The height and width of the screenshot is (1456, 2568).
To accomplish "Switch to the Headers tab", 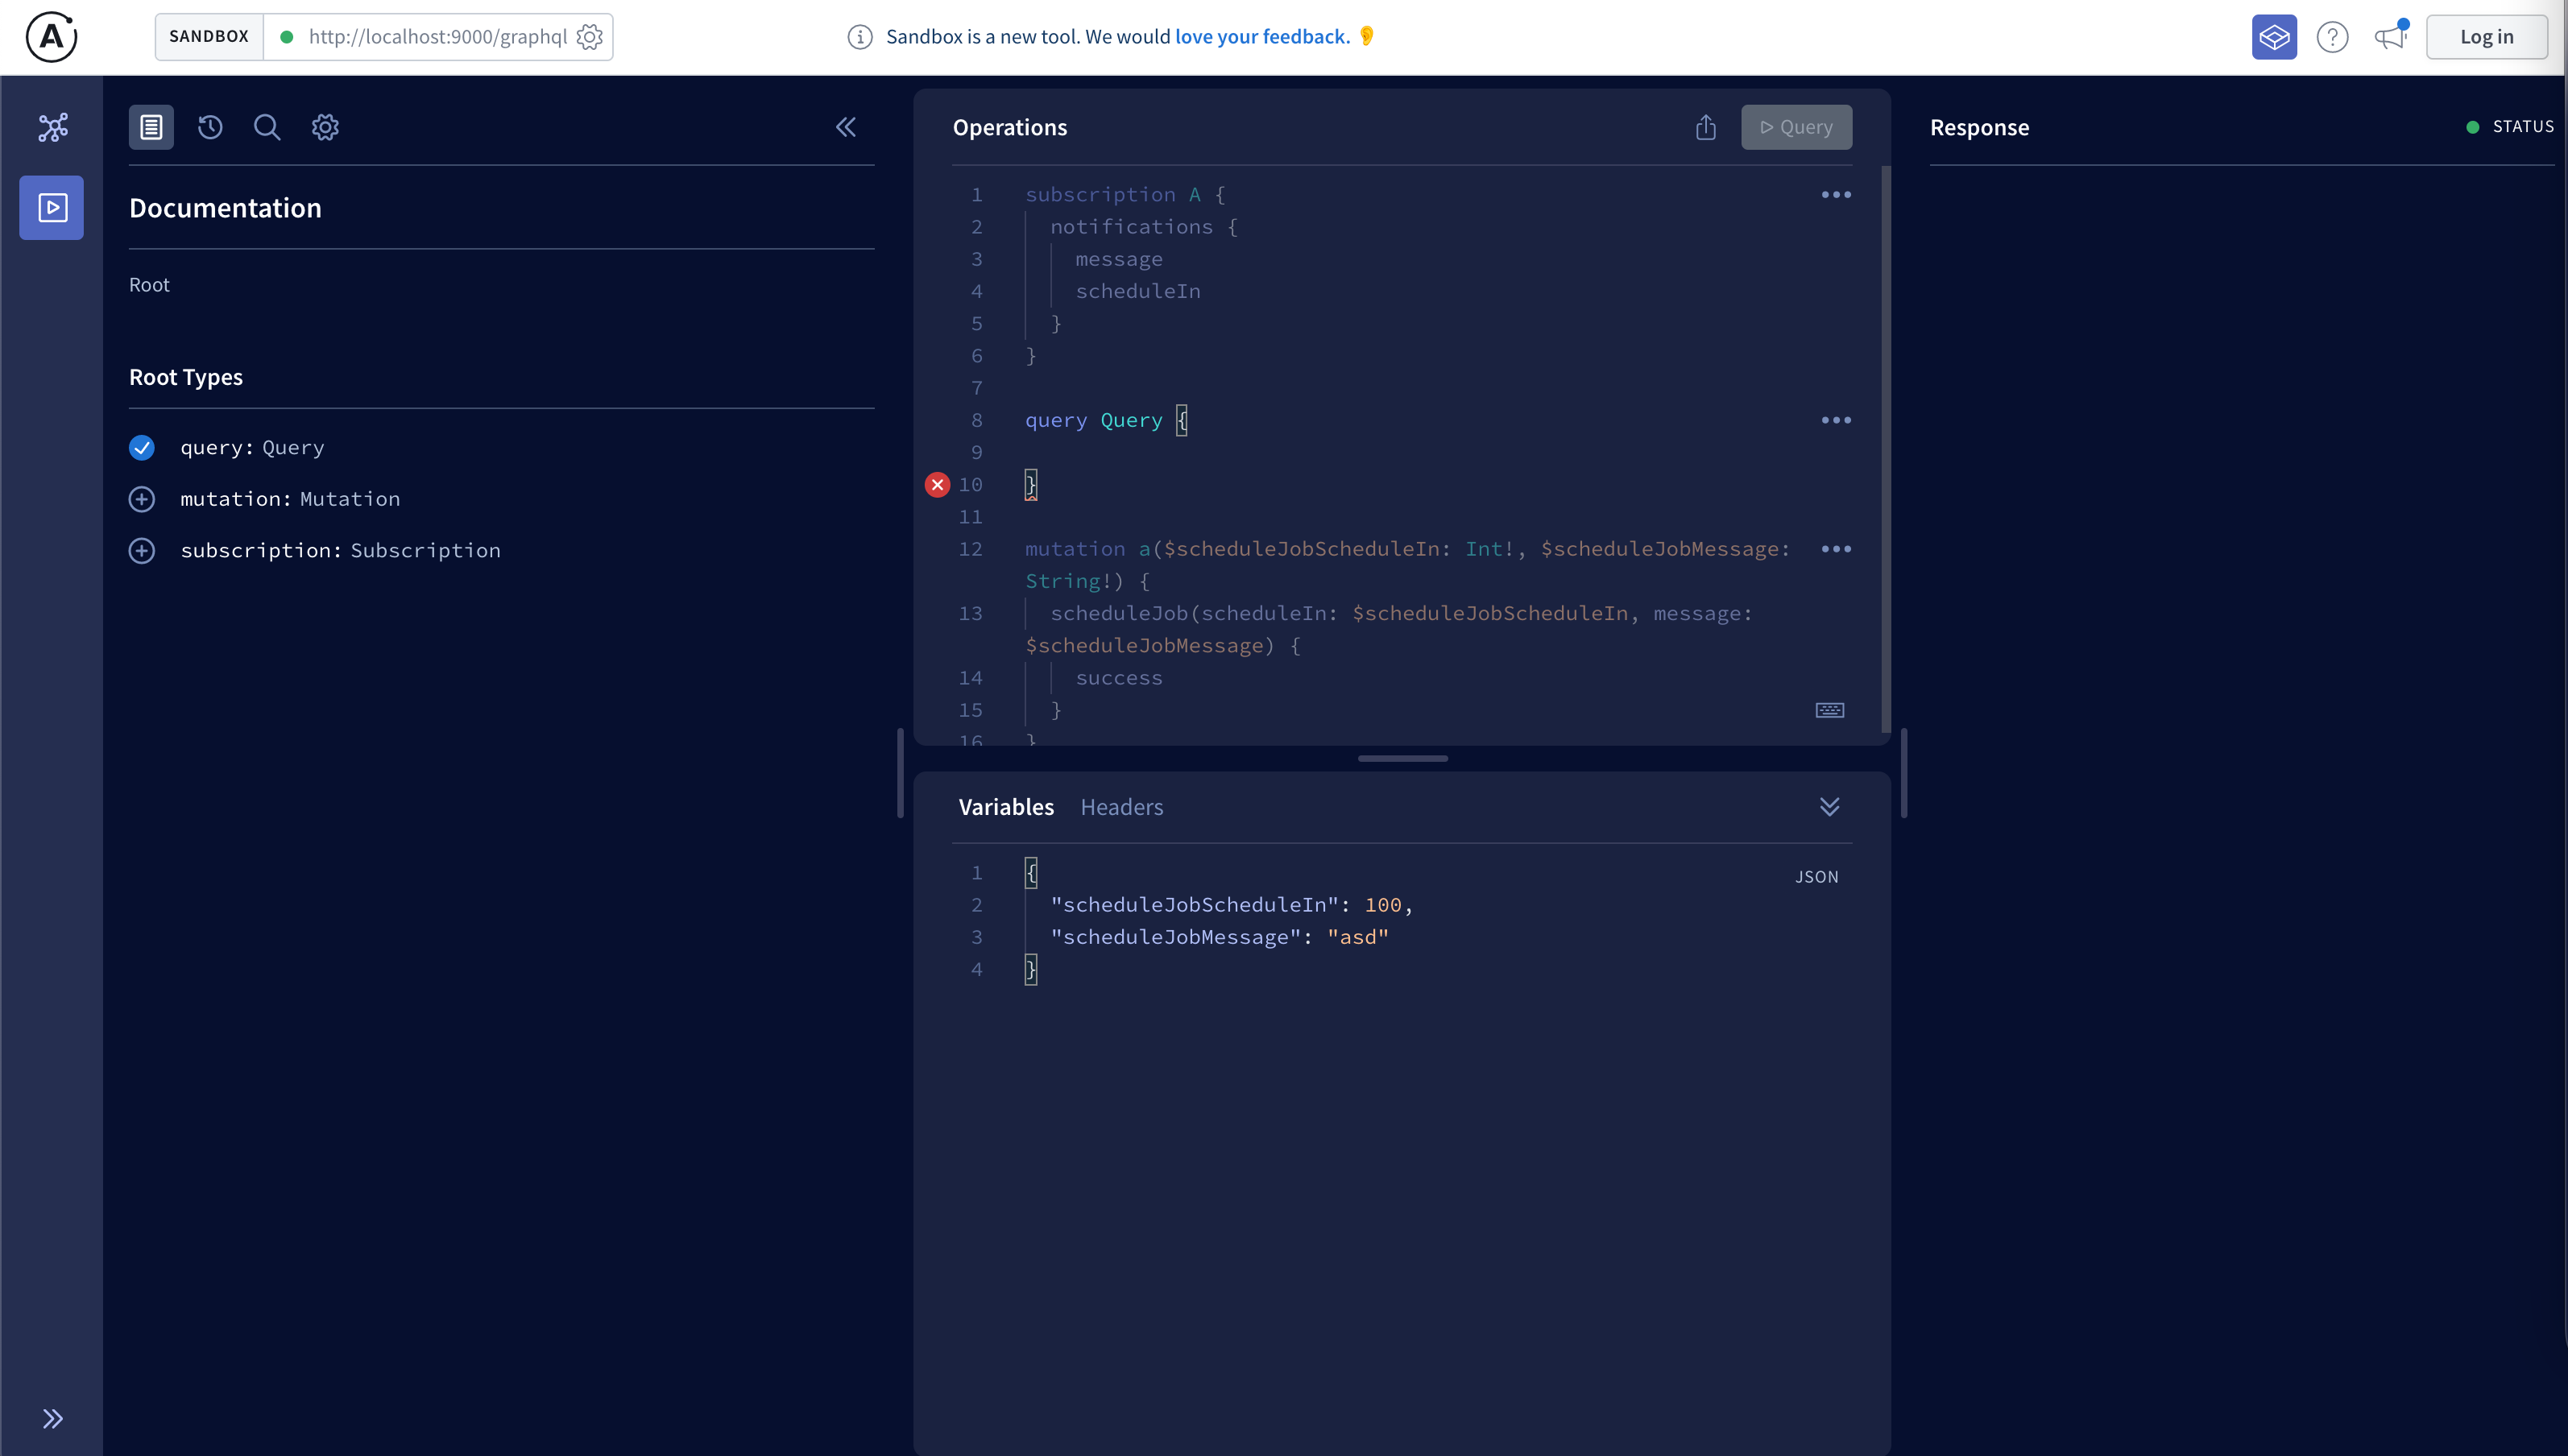I will point(1121,807).
